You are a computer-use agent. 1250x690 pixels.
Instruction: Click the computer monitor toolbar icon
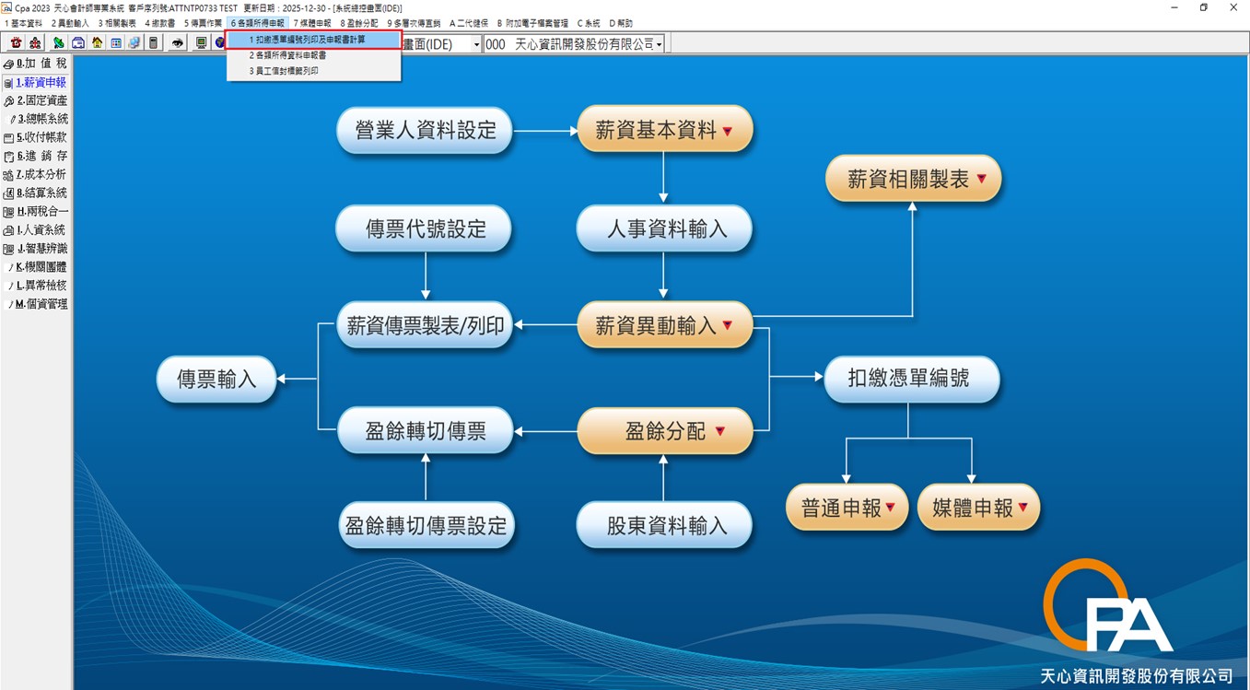(x=201, y=43)
